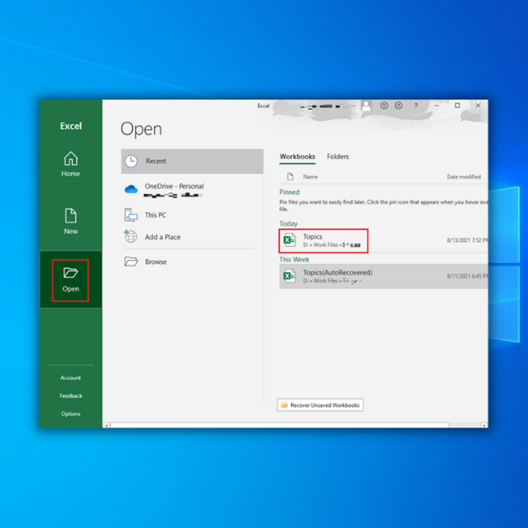Maximize the Excel window
528x528 pixels.
coord(457,106)
